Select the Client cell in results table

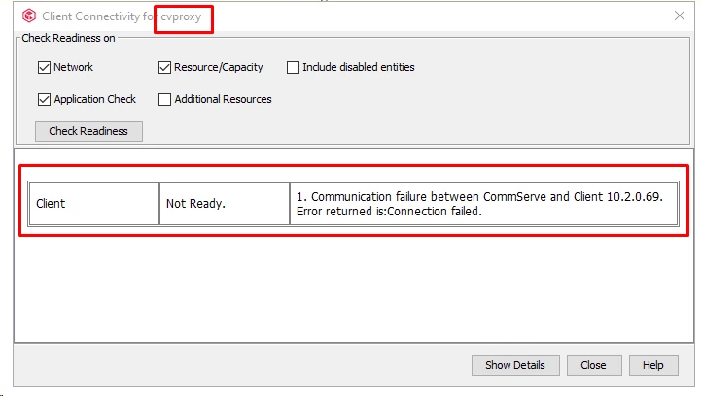pos(93,204)
